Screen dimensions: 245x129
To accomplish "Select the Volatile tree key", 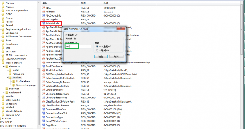I will (x=10, y=96).
